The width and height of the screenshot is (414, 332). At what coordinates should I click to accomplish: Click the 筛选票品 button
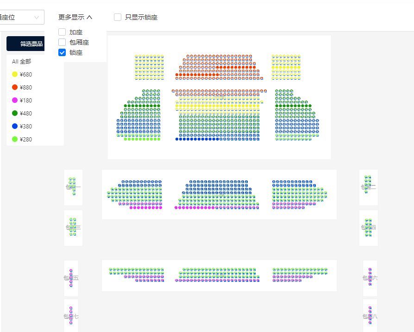coord(25,44)
